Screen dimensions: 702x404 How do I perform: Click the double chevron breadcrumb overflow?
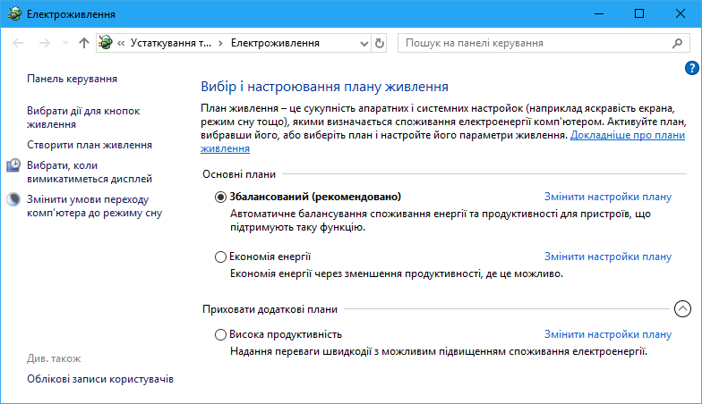(121, 43)
